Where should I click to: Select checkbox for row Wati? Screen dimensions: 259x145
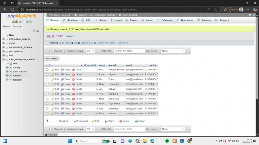click(47, 104)
